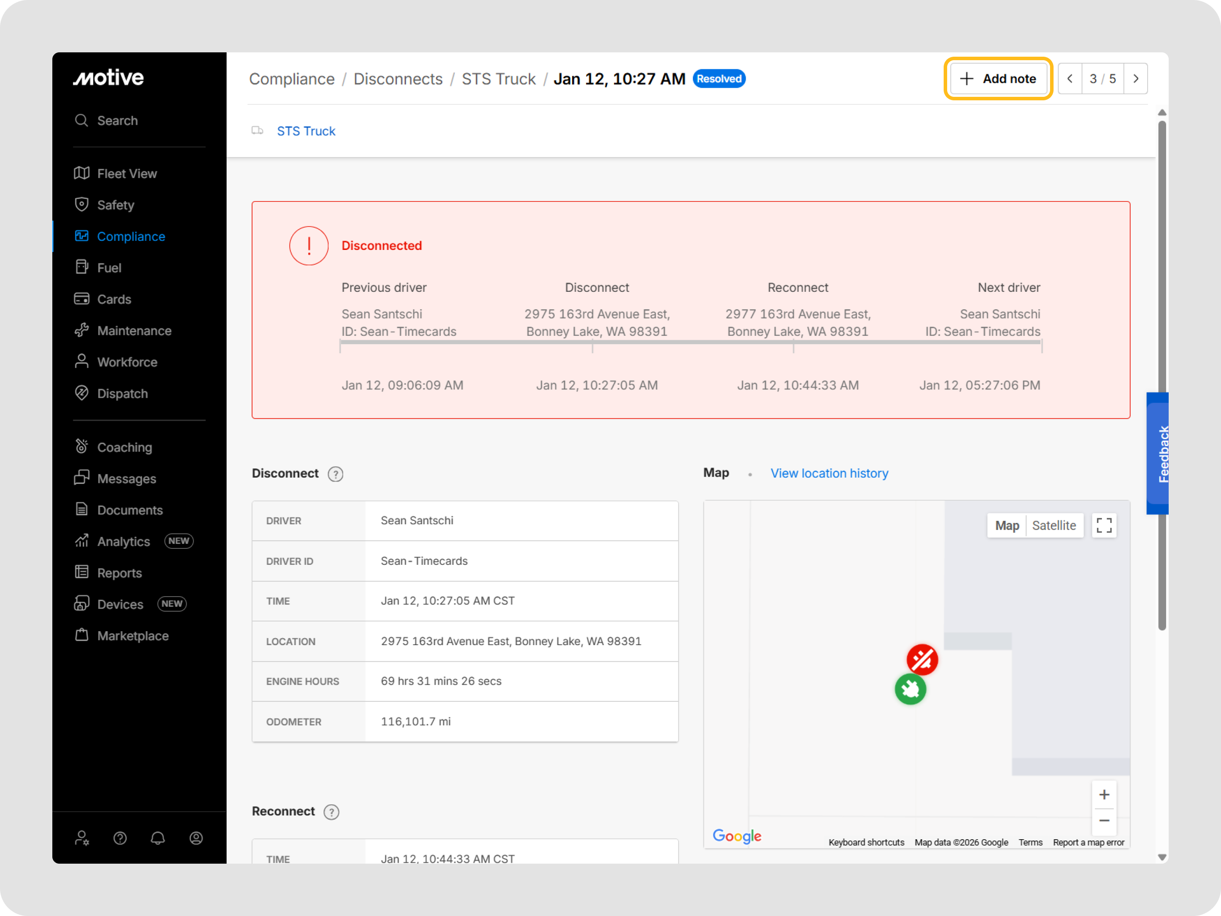Click the help question mark in sidebar footer
1221x916 pixels.
[x=120, y=838]
